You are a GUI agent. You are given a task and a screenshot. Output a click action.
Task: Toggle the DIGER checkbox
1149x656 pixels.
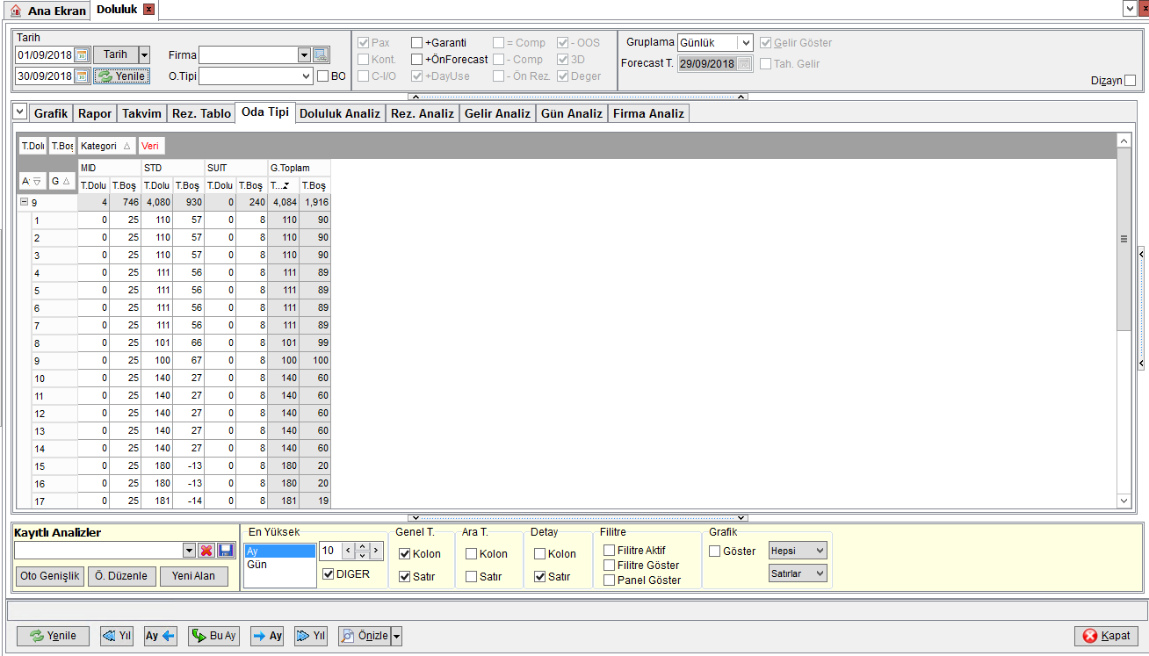[328, 573]
